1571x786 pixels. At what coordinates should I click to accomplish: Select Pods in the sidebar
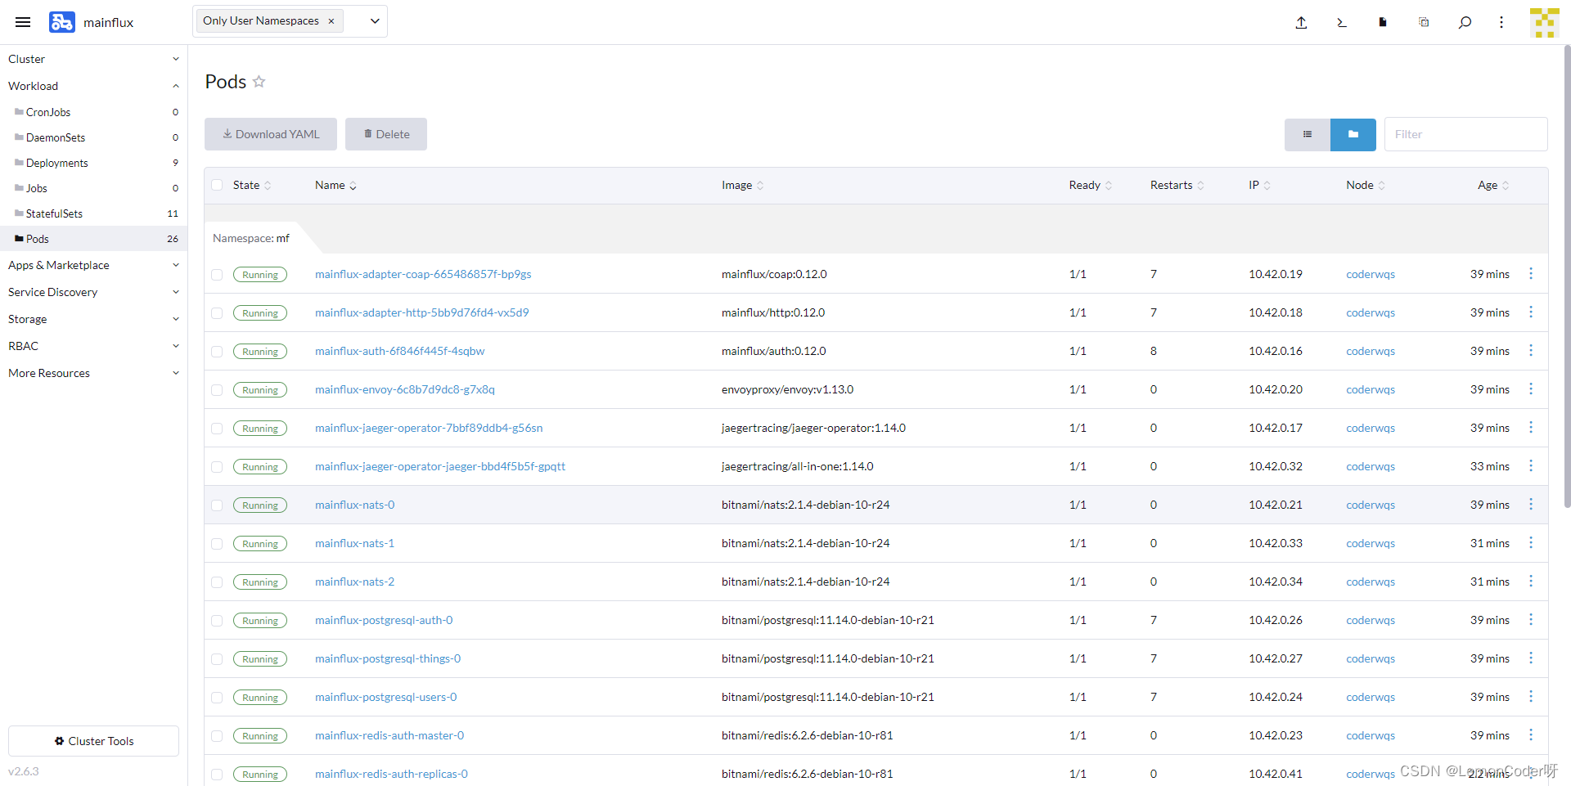tap(94, 239)
